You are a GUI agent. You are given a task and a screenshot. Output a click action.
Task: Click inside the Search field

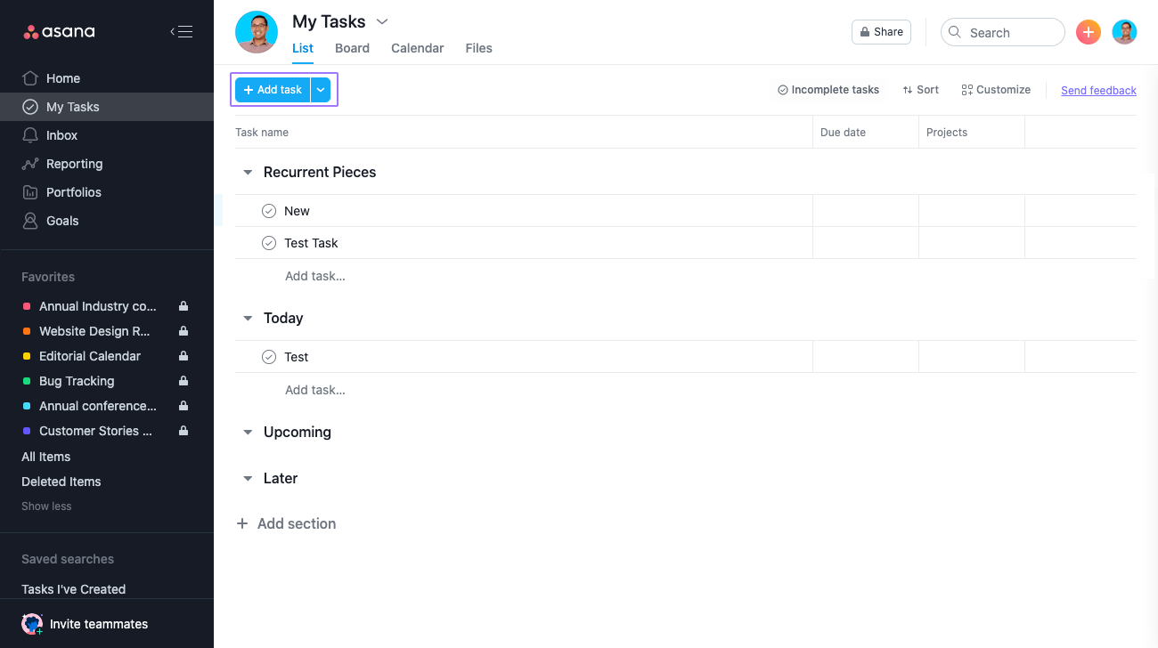pos(1002,31)
